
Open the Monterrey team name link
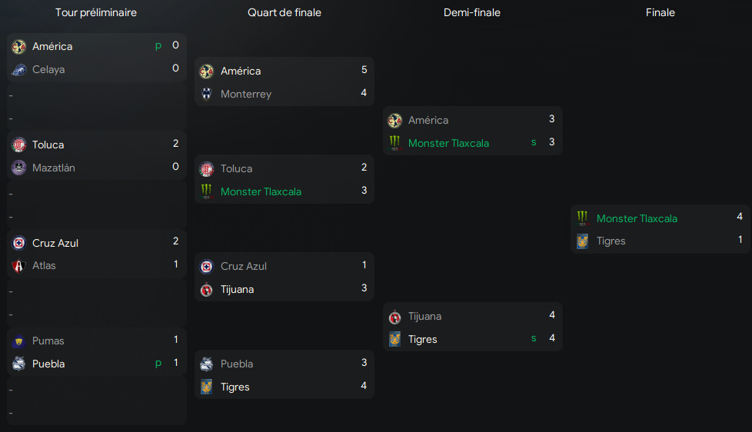[x=246, y=94]
